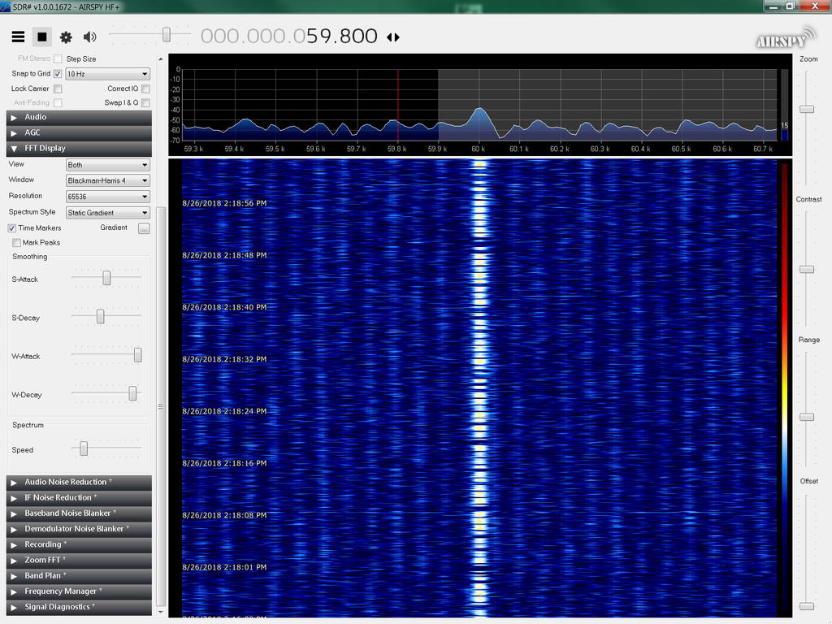Expand the Signal Diagnostics panel
Image resolution: width=832 pixels, height=624 pixels.
(x=79, y=607)
